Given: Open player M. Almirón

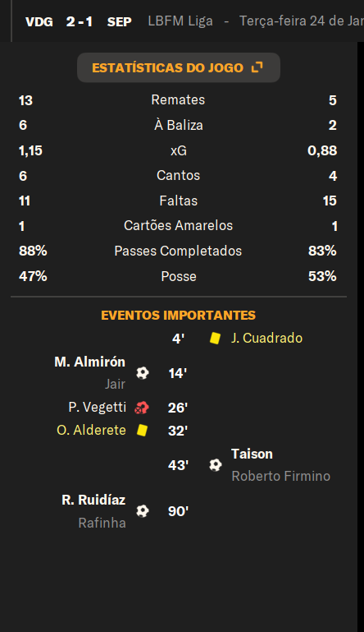Looking at the screenshot, I should (x=89, y=362).
